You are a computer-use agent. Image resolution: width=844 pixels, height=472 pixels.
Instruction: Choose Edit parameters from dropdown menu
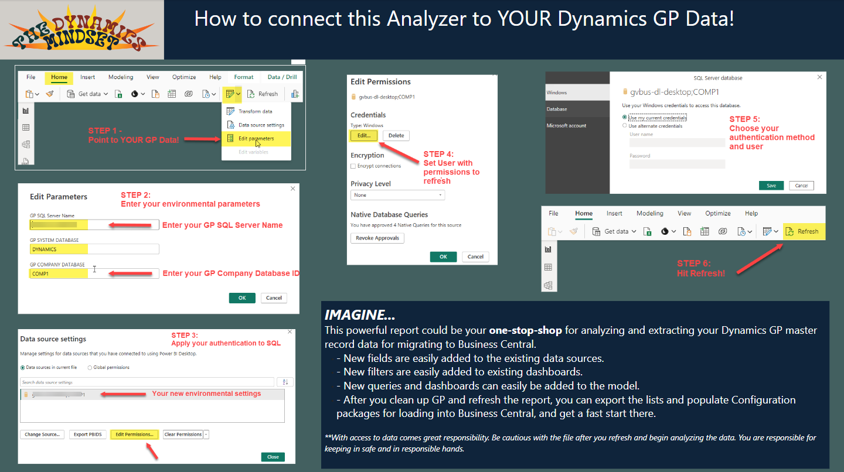click(256, 139)
